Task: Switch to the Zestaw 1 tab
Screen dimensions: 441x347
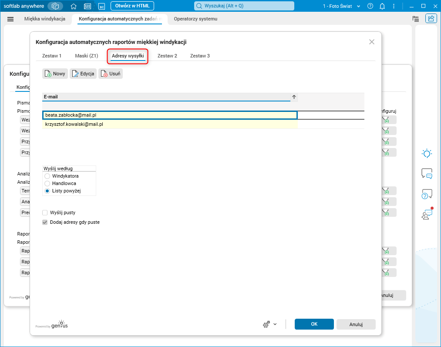Action: (x=52, y=56)
